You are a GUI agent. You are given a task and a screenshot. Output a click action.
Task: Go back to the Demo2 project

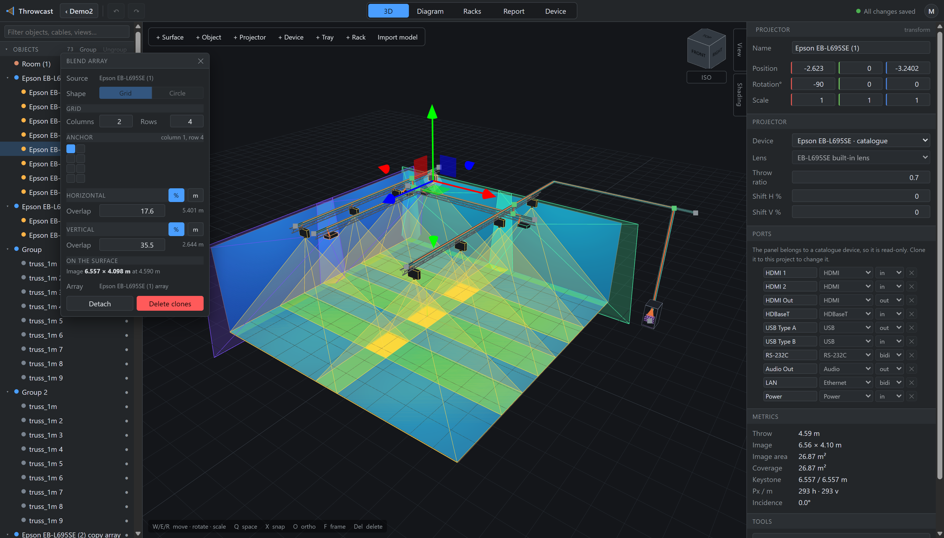[79, 11]
